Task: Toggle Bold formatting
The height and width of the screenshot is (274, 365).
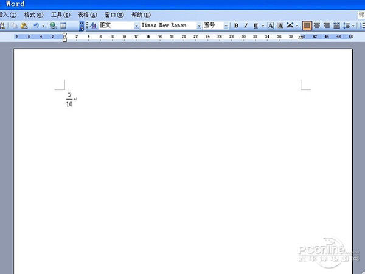Action: (236, 26)
